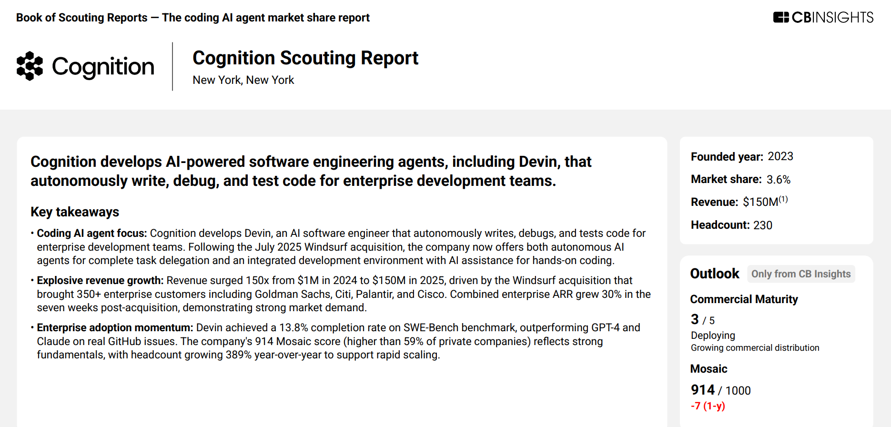The image size is (891, 427).
Task: Click the 'Revenue: $150M' entry
Action: [739, 202]
